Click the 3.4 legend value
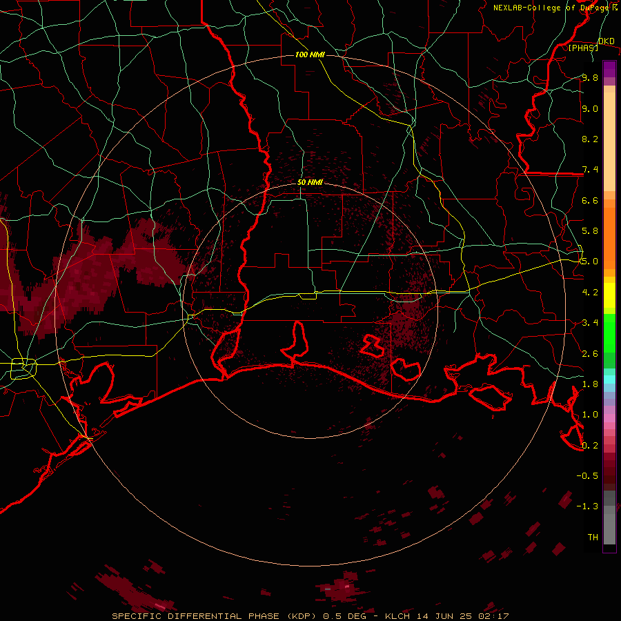Image resolution: width=621 pixels, height=621 pixels. coord(590,323)
